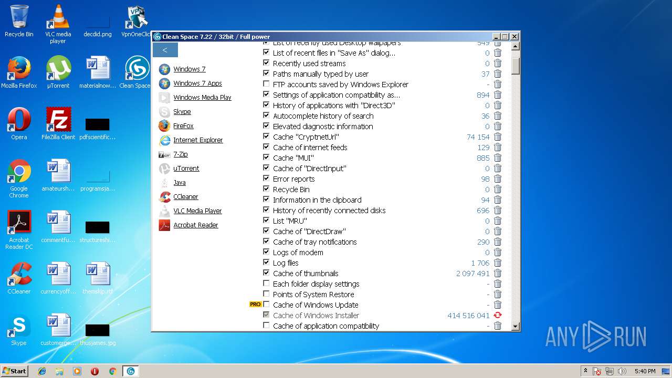Screen dimensions: 672x378
Task: Open the Acrobat Reader category link
Action: click(195, 225)
